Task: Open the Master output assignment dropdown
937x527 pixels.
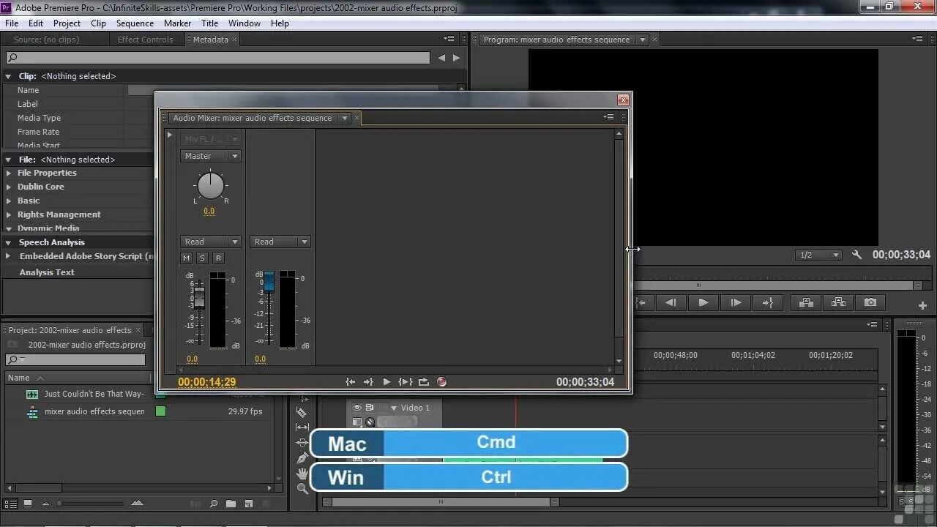Action: tap(210, 156)
